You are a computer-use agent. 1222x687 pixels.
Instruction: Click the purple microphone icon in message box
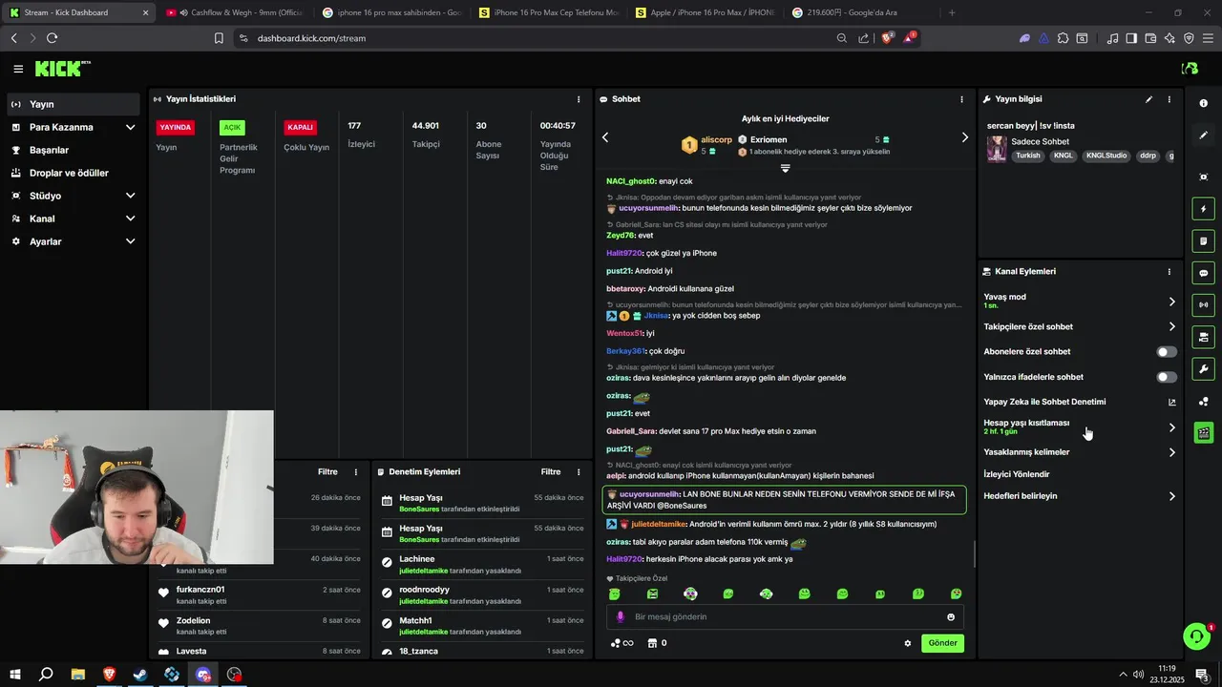pos(621,616)
